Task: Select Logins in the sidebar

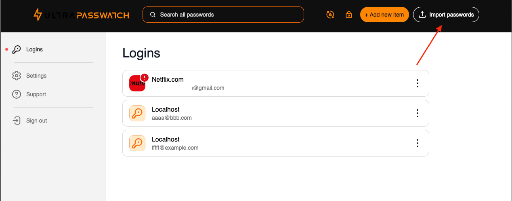Action: (34, 49)
